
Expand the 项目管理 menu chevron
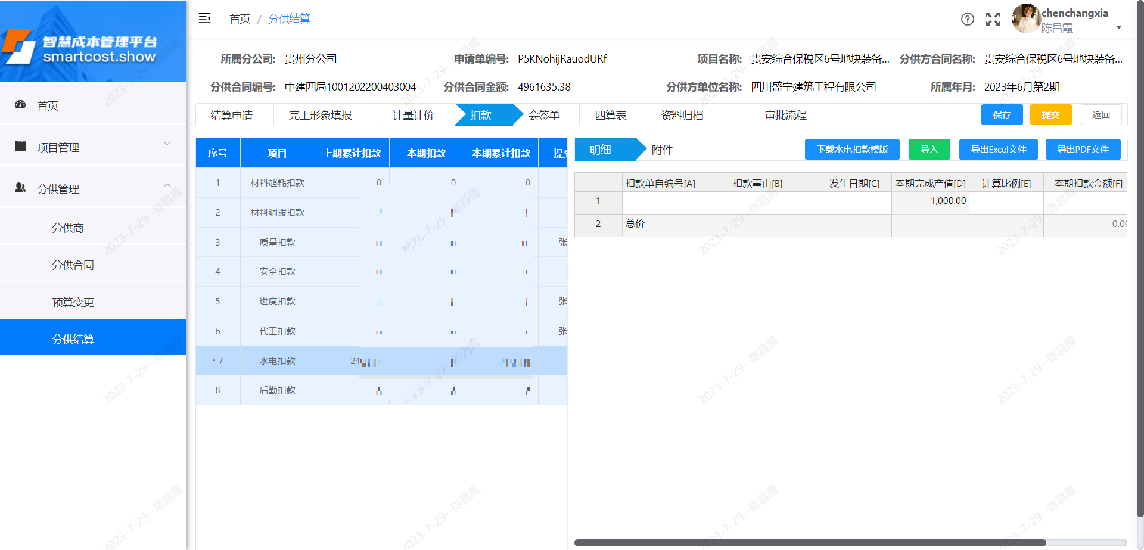click(x=167, y=144)
